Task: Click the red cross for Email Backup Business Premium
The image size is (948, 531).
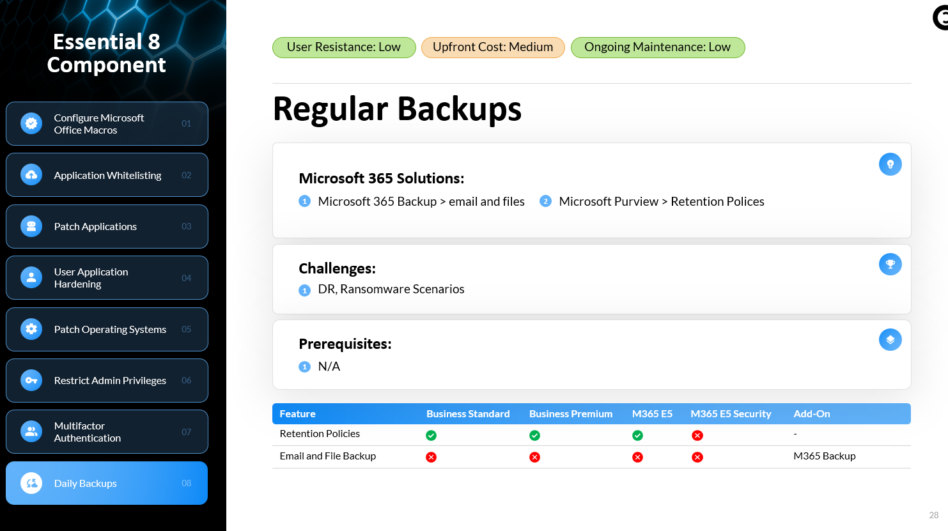Action: click(534, 457)
